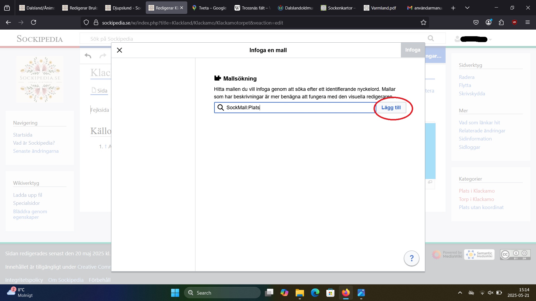This screenshot has height=301, width=536.
Task: Open a new browser tab
Action: tap(453, 8)
